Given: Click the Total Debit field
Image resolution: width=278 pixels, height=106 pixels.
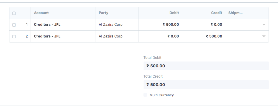Looking at the screenshot, I should click(x=206, y=66).
